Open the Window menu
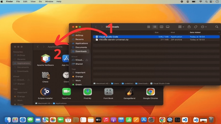Screen dimensions: 221x124 pyautogui.click(x=49, y=2)
